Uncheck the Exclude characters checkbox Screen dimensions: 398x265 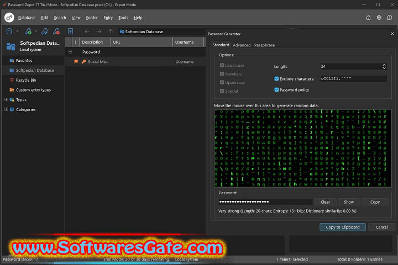(276, 78)
